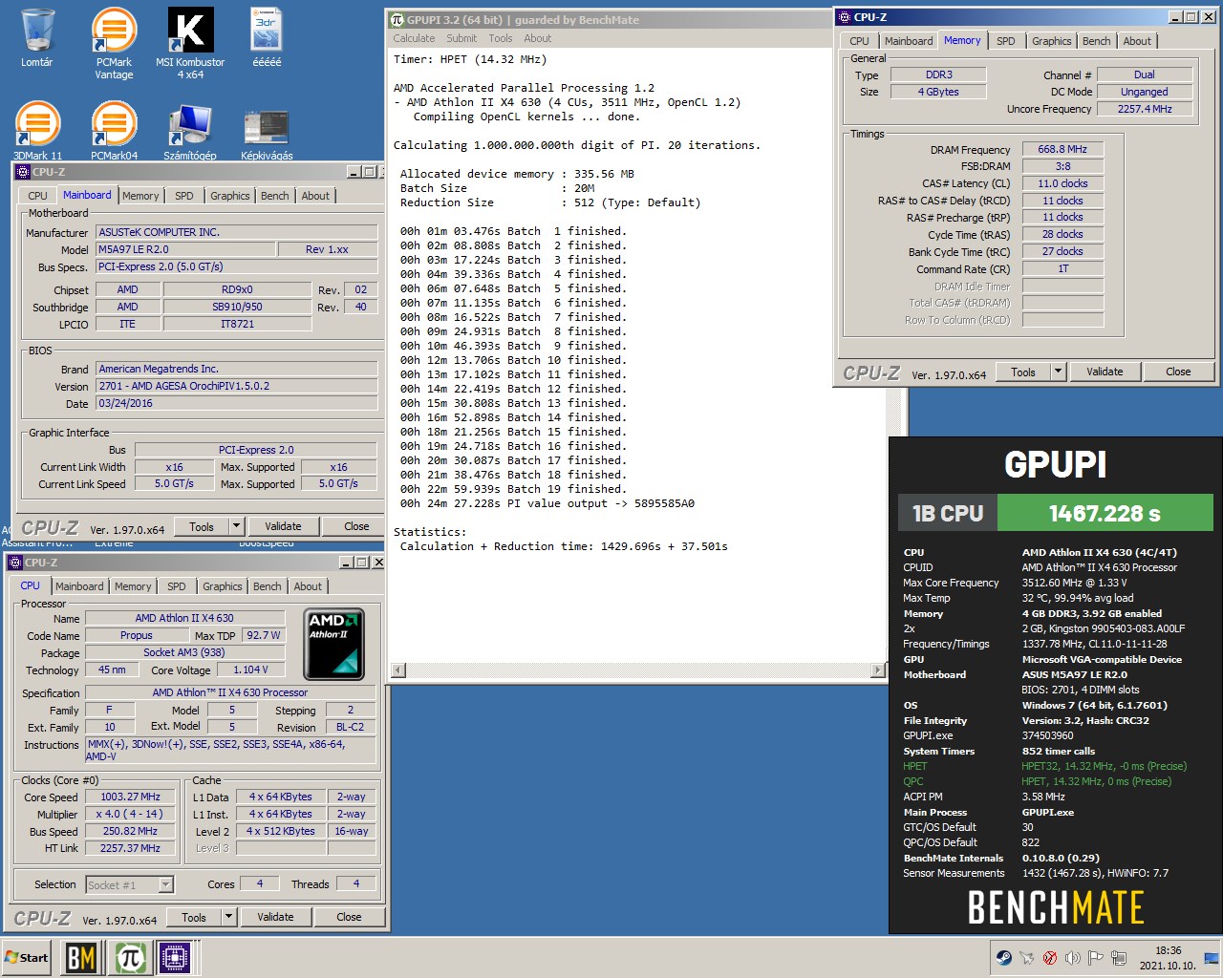Screen dimensions: 1223x978
Task: Open the Socket #1 selection dropdown
Action: click(130, 885)
